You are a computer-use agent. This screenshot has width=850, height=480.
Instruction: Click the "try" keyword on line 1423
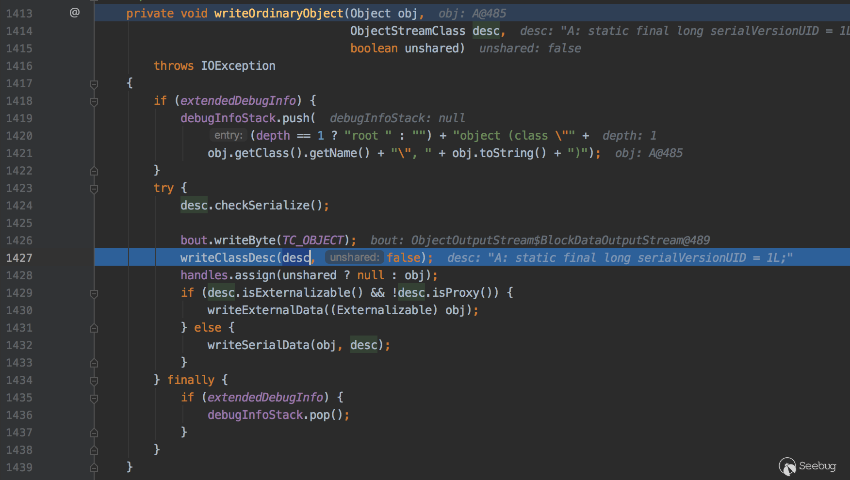[x=163, y=188]
